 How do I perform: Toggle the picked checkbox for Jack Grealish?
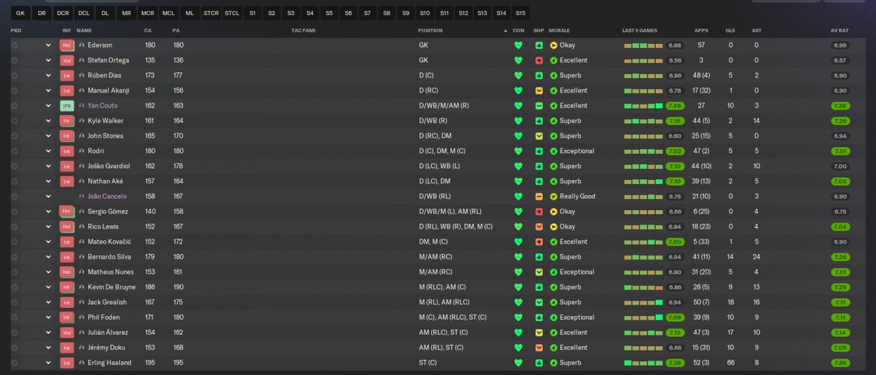pyautogui.click(x=15, y=302)
